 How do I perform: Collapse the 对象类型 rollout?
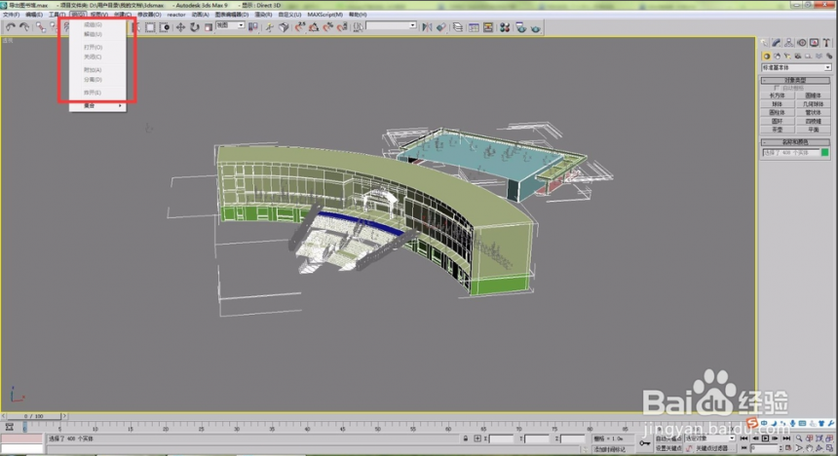[796, 80]
